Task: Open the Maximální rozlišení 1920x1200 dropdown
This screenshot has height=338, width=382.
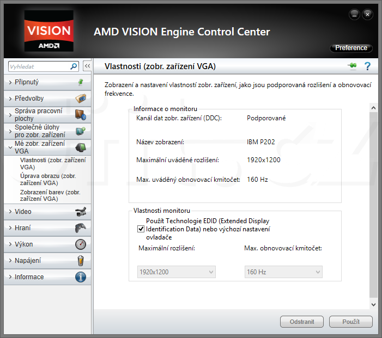Action: click(177, 272)
